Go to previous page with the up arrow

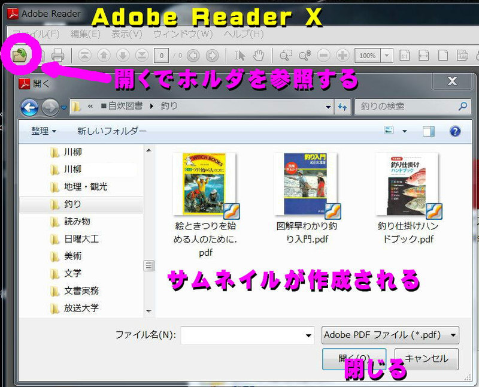[104, 55]
